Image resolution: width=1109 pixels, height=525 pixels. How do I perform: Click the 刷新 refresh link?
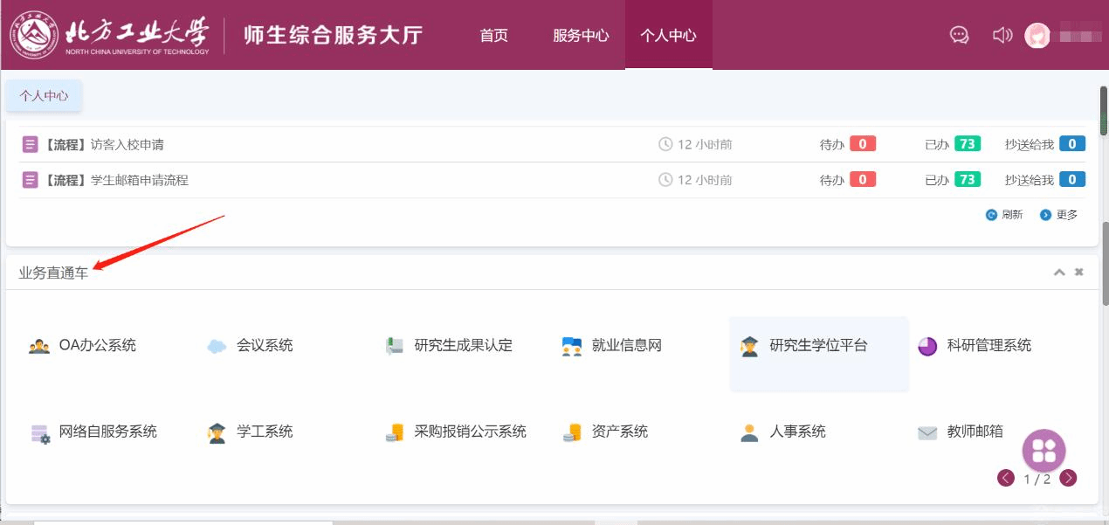pos(1004,215)
